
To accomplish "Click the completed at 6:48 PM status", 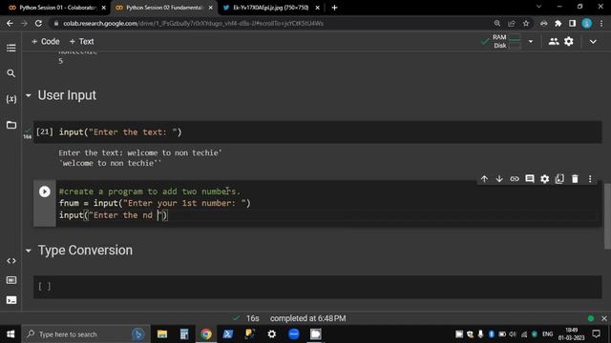I will 307,318.
